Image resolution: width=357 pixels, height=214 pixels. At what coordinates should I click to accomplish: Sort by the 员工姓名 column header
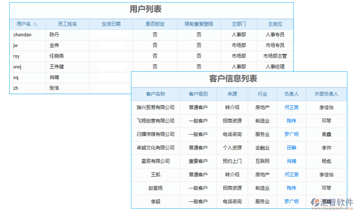(68, 24)
